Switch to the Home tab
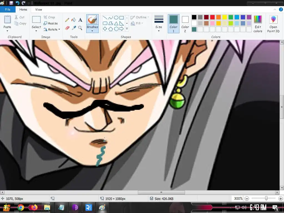This screenshot has width=284, height=213. pos(23,9)
